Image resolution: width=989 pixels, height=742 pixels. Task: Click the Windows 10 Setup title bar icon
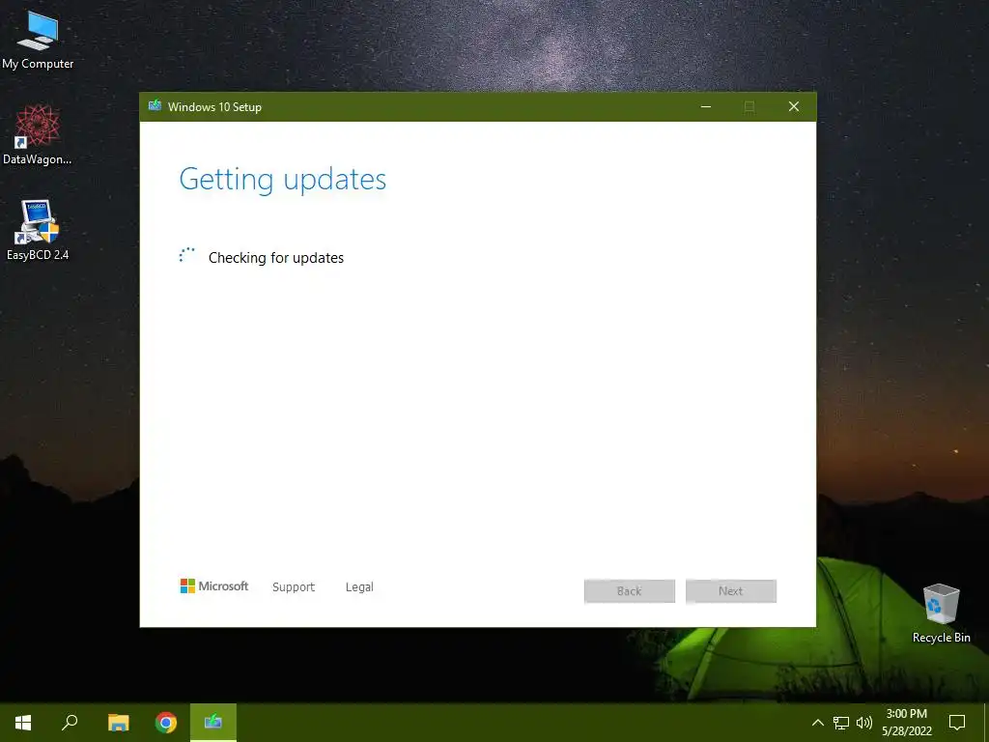click(155, 106)
